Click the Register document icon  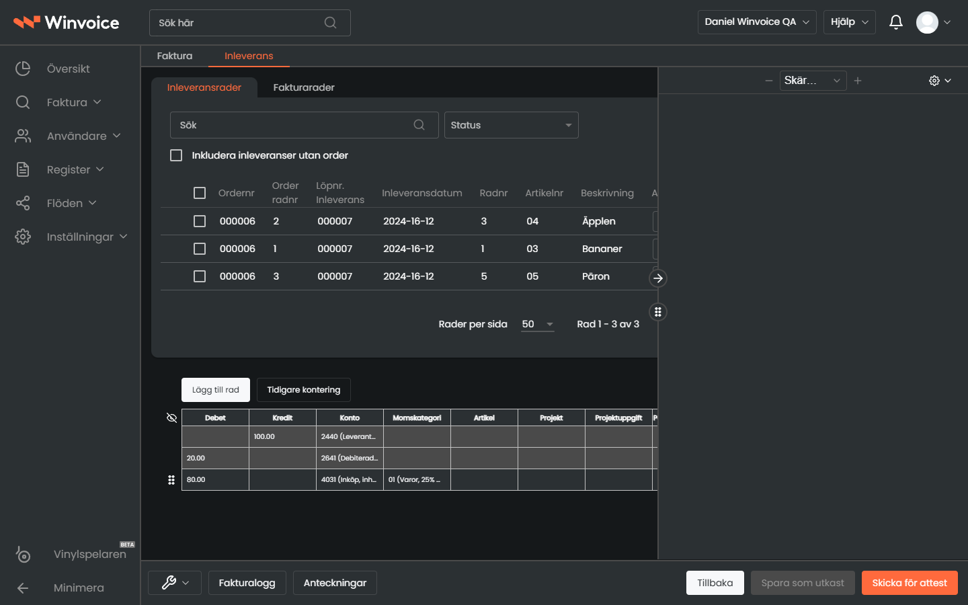pos(23,169)
